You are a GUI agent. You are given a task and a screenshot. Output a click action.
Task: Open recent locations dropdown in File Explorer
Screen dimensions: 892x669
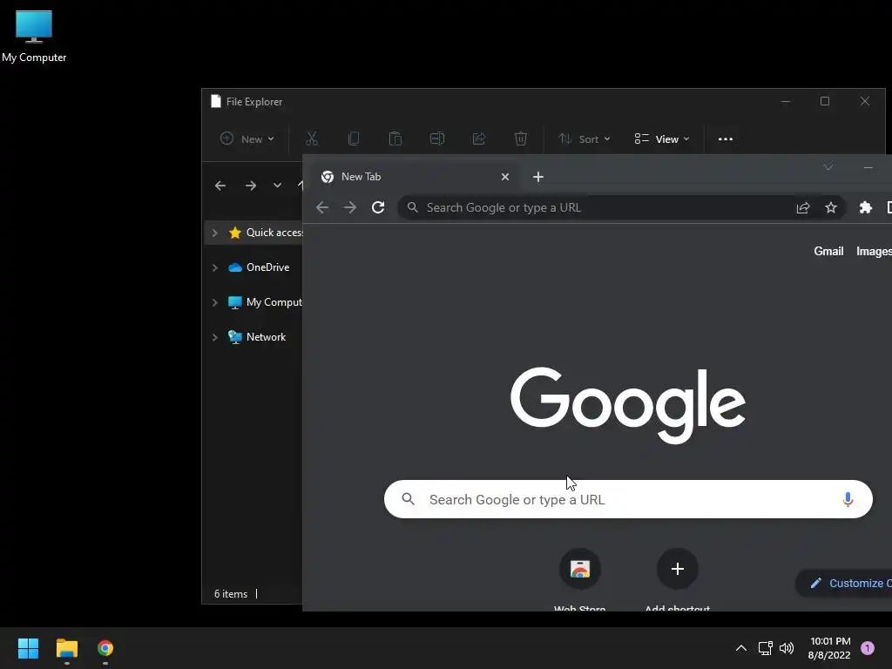pos(277,186)
